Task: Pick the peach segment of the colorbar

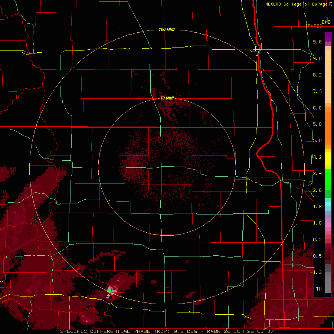Action: click(328, 76)
